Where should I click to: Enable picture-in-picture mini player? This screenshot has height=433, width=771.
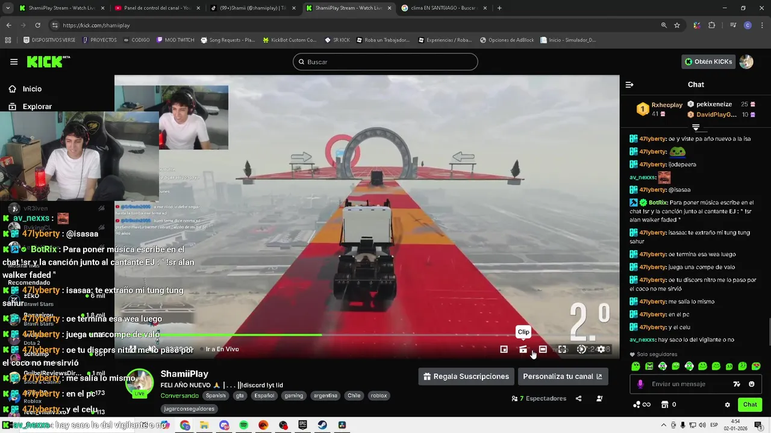coord(504,349)
